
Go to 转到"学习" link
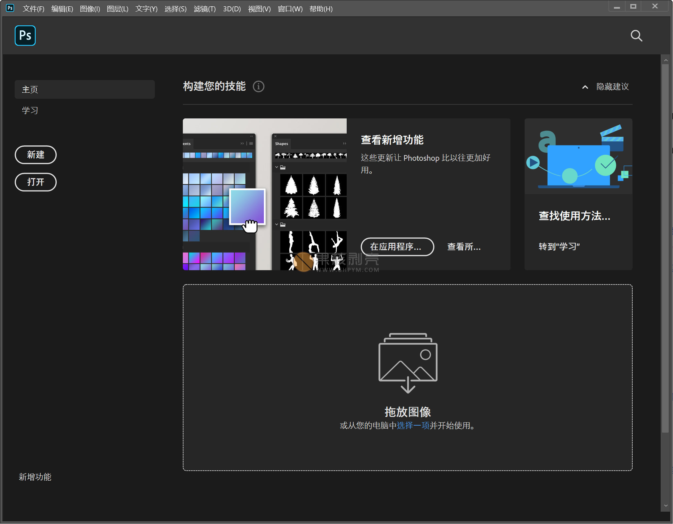tap(559, 247)
